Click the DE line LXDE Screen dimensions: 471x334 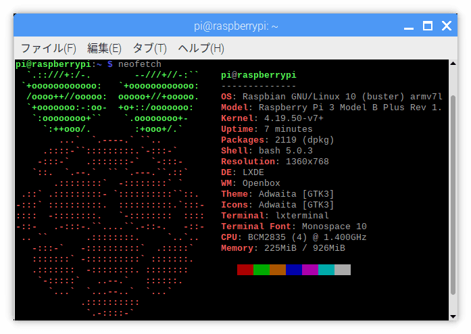[243, 172]
